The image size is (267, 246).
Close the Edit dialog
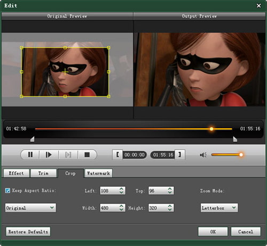[258, 6]
